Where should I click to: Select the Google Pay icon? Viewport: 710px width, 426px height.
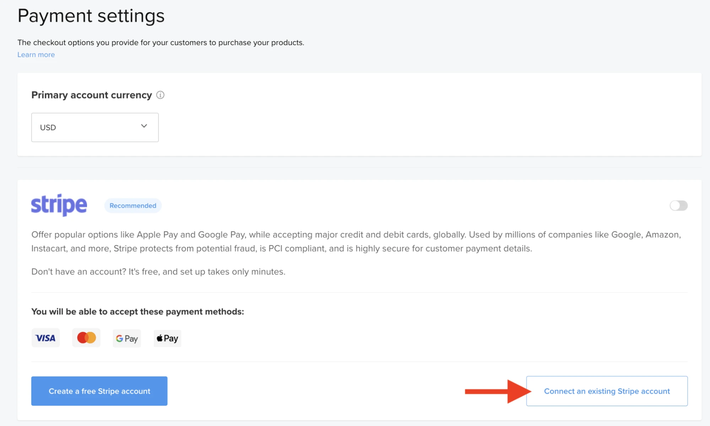[126, 338]
